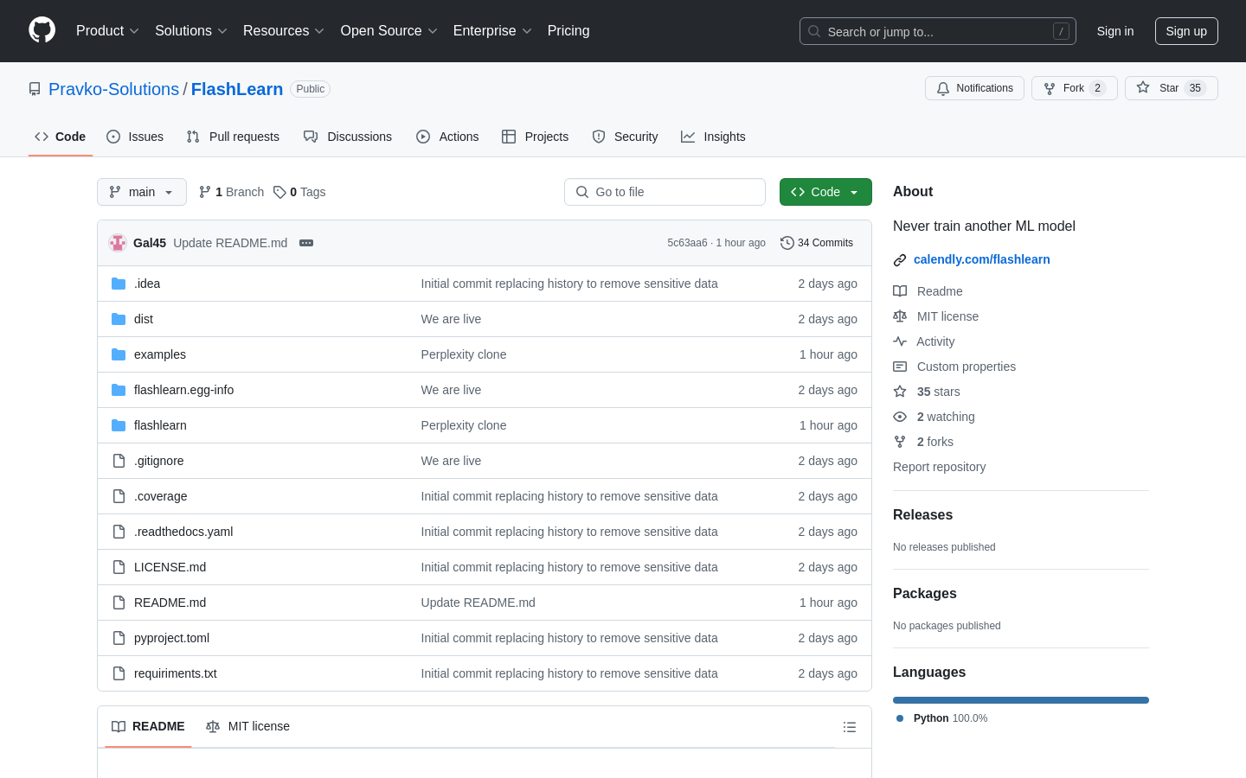Switch to the Projects tab
Screen dimensions: 1246x778
(536, 137)
